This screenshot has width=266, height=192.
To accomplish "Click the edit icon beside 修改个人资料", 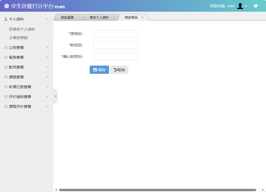I will (11, 29).
